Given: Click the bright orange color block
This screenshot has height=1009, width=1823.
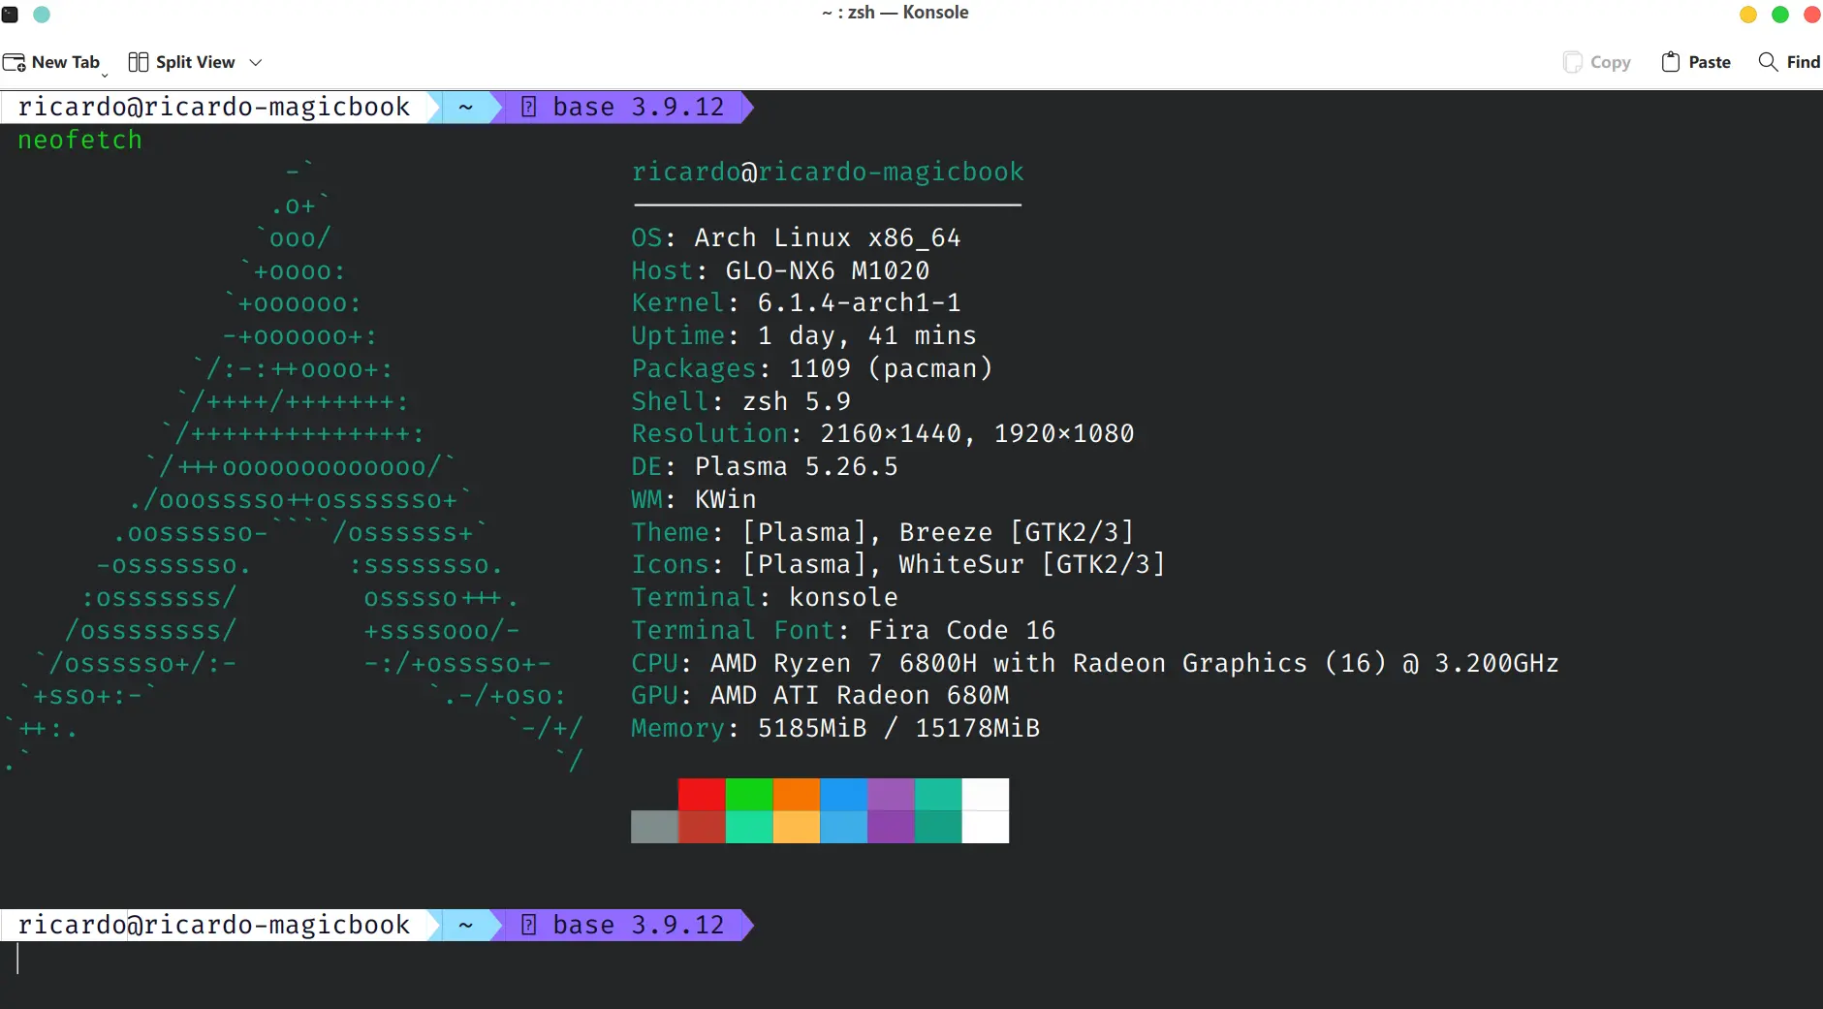Looking at the screenshot, I should tap(797, 794).
